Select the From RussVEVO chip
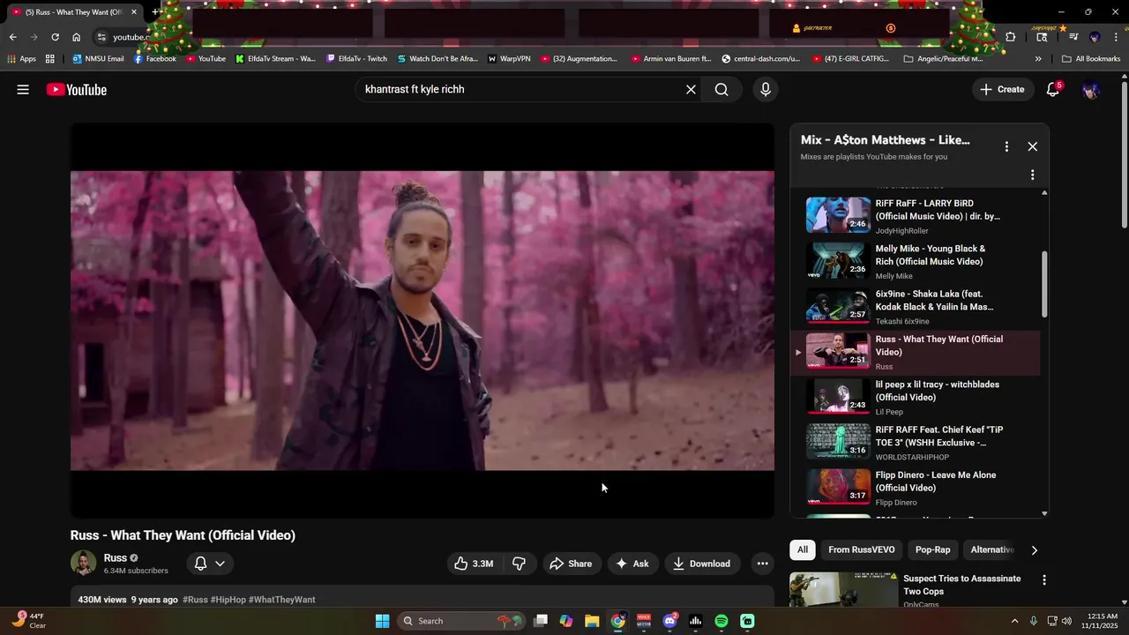 click(862, 549)
